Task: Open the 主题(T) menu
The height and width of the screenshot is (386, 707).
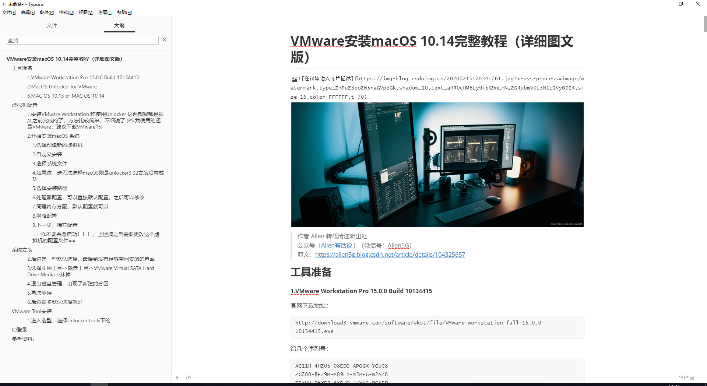Action: pos(105,13)
